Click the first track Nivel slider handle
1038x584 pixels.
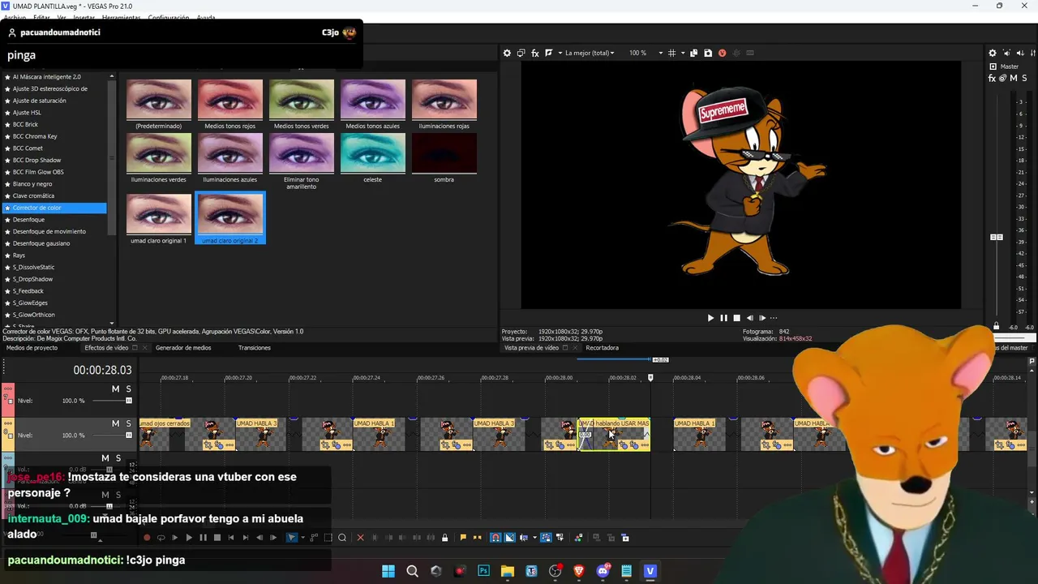pyautogui.click(x=128, y=401)
